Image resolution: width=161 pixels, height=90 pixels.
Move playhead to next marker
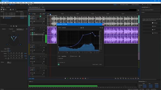(x=80, y=78)
